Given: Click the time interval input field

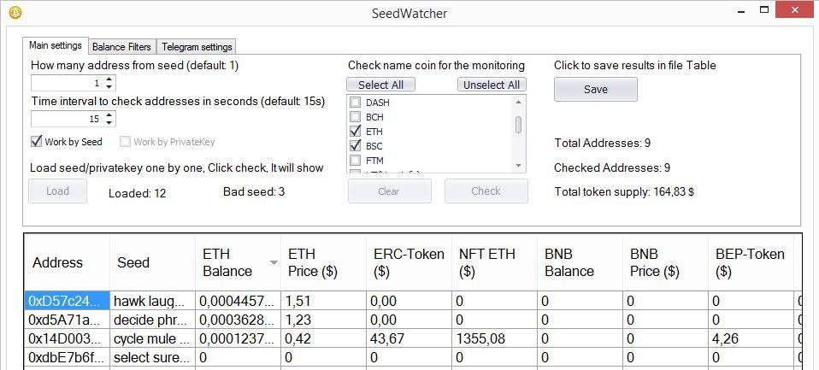Looking at the screenshot, I should (x=66, y=119).
